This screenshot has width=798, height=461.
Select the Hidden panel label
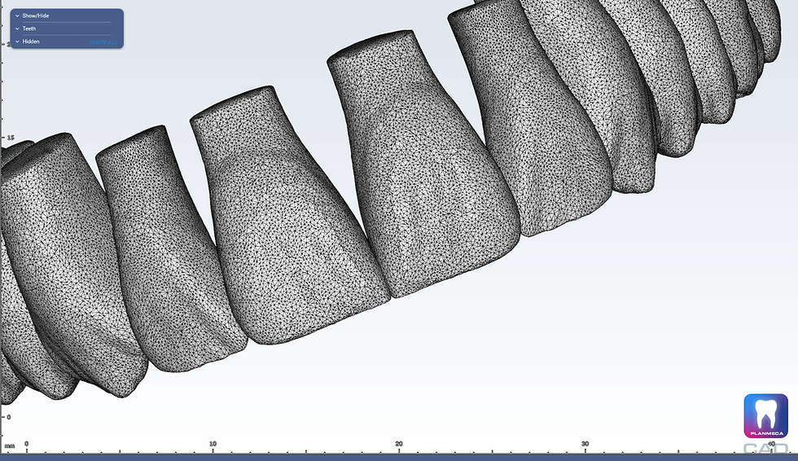31,42
